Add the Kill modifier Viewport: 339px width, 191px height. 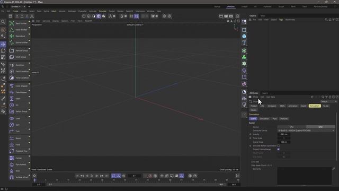19,105
